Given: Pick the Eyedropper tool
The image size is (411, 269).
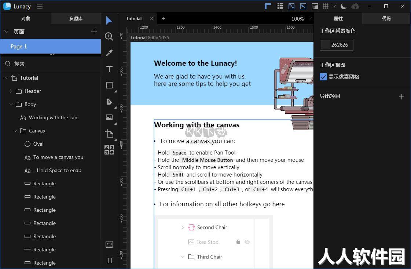Looking at the screenshot, I should 109,53.
